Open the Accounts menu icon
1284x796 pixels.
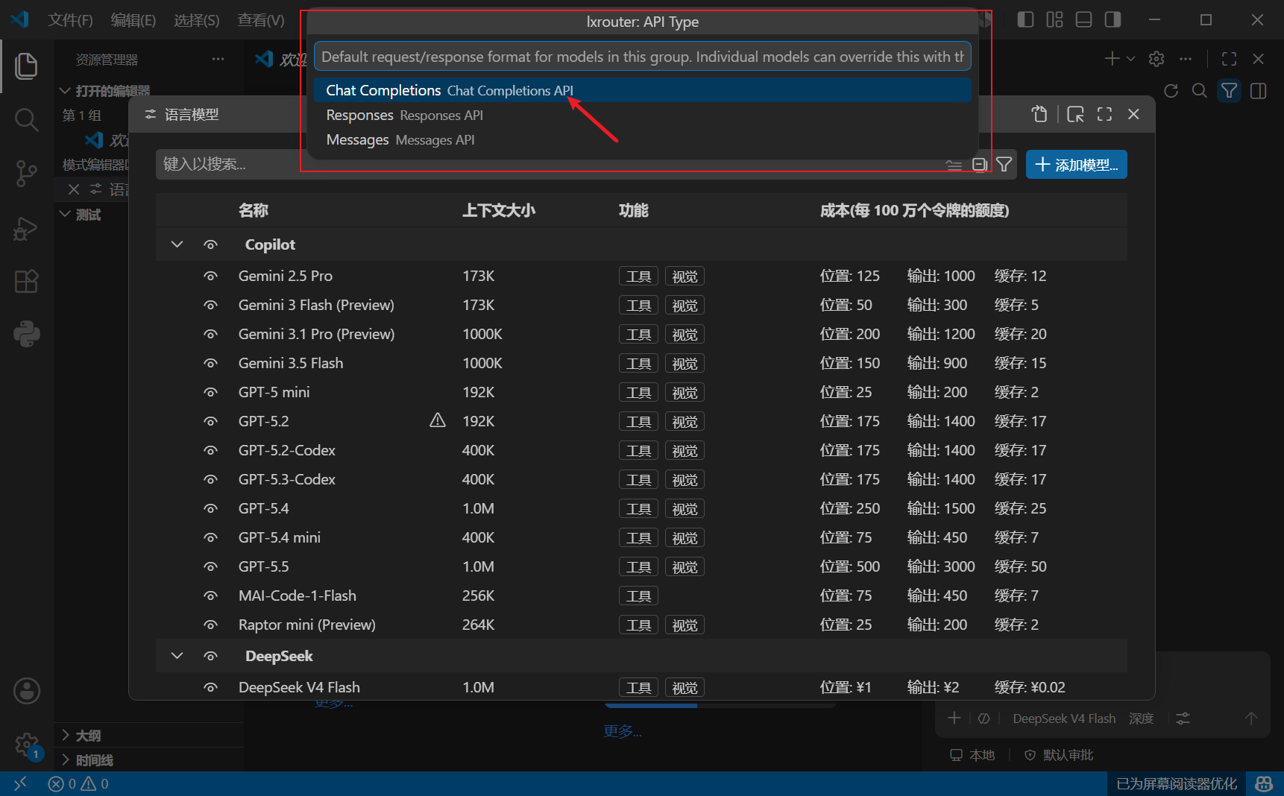coord(27,691)
